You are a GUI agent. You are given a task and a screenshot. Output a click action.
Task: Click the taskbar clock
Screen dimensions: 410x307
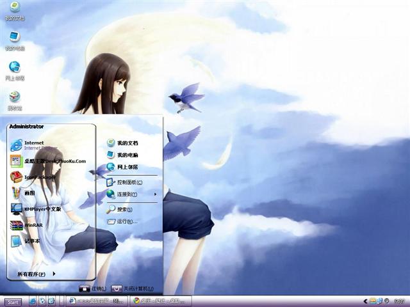(x=399, y=301)
